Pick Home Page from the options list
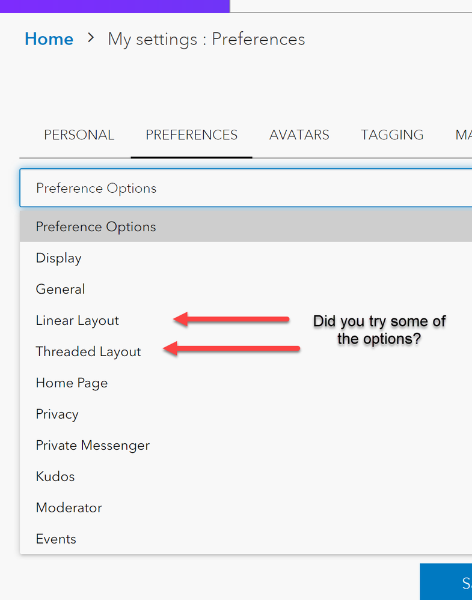 pos(72,383)
